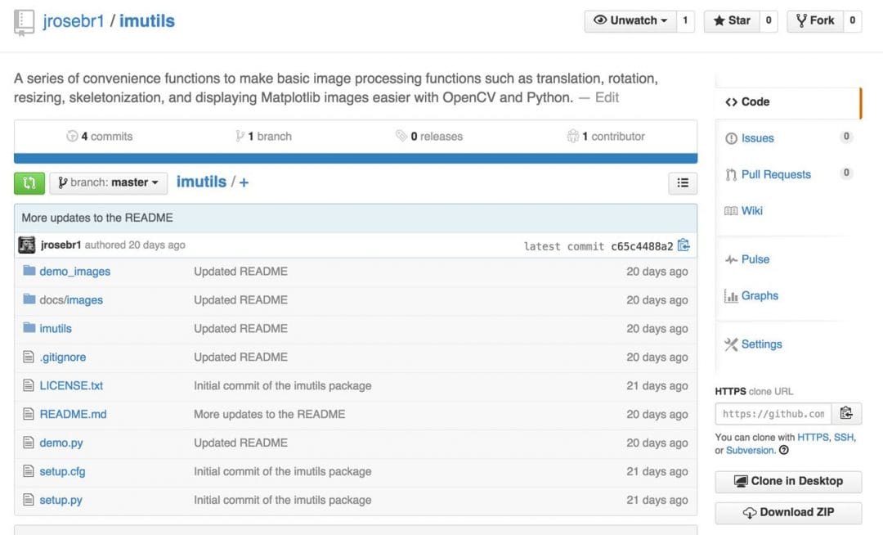This screenshot has height=535, width=883.
Task: Click the Wiki book icon in the sidebar
Action: [731, 210]
